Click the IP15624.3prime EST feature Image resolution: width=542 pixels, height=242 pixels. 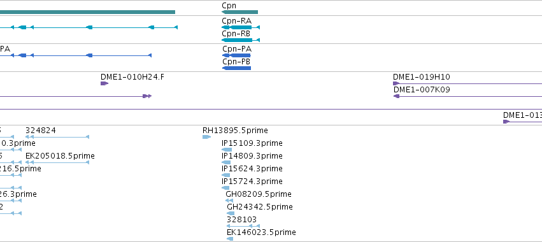(225, 175)
